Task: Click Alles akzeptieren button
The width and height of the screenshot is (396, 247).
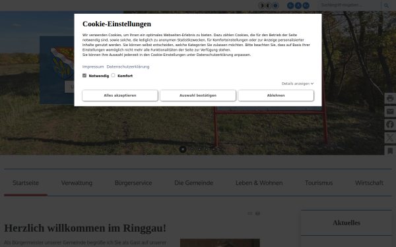Action: coord(120,96)
